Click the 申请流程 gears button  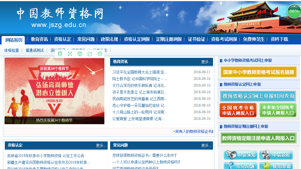point(276,155)
